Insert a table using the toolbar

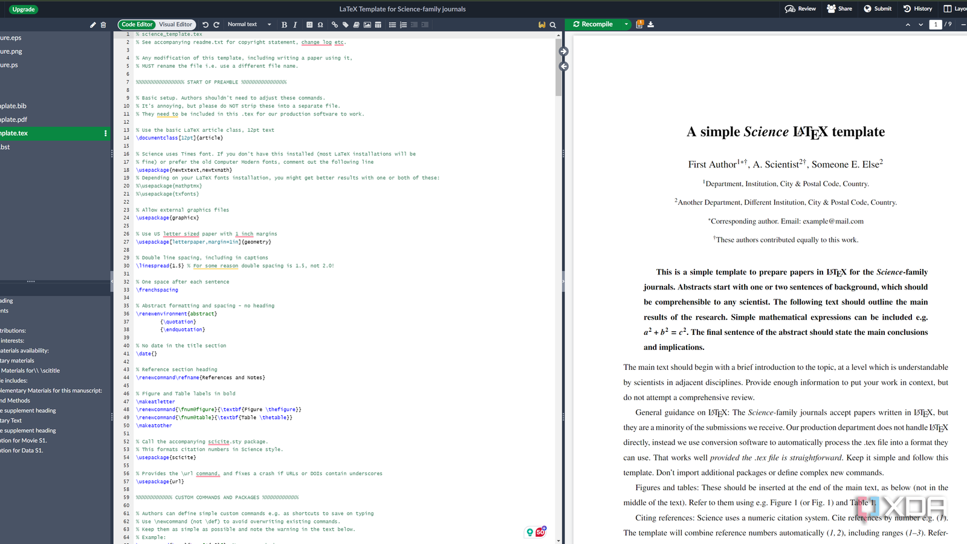(x=378, y=25)
